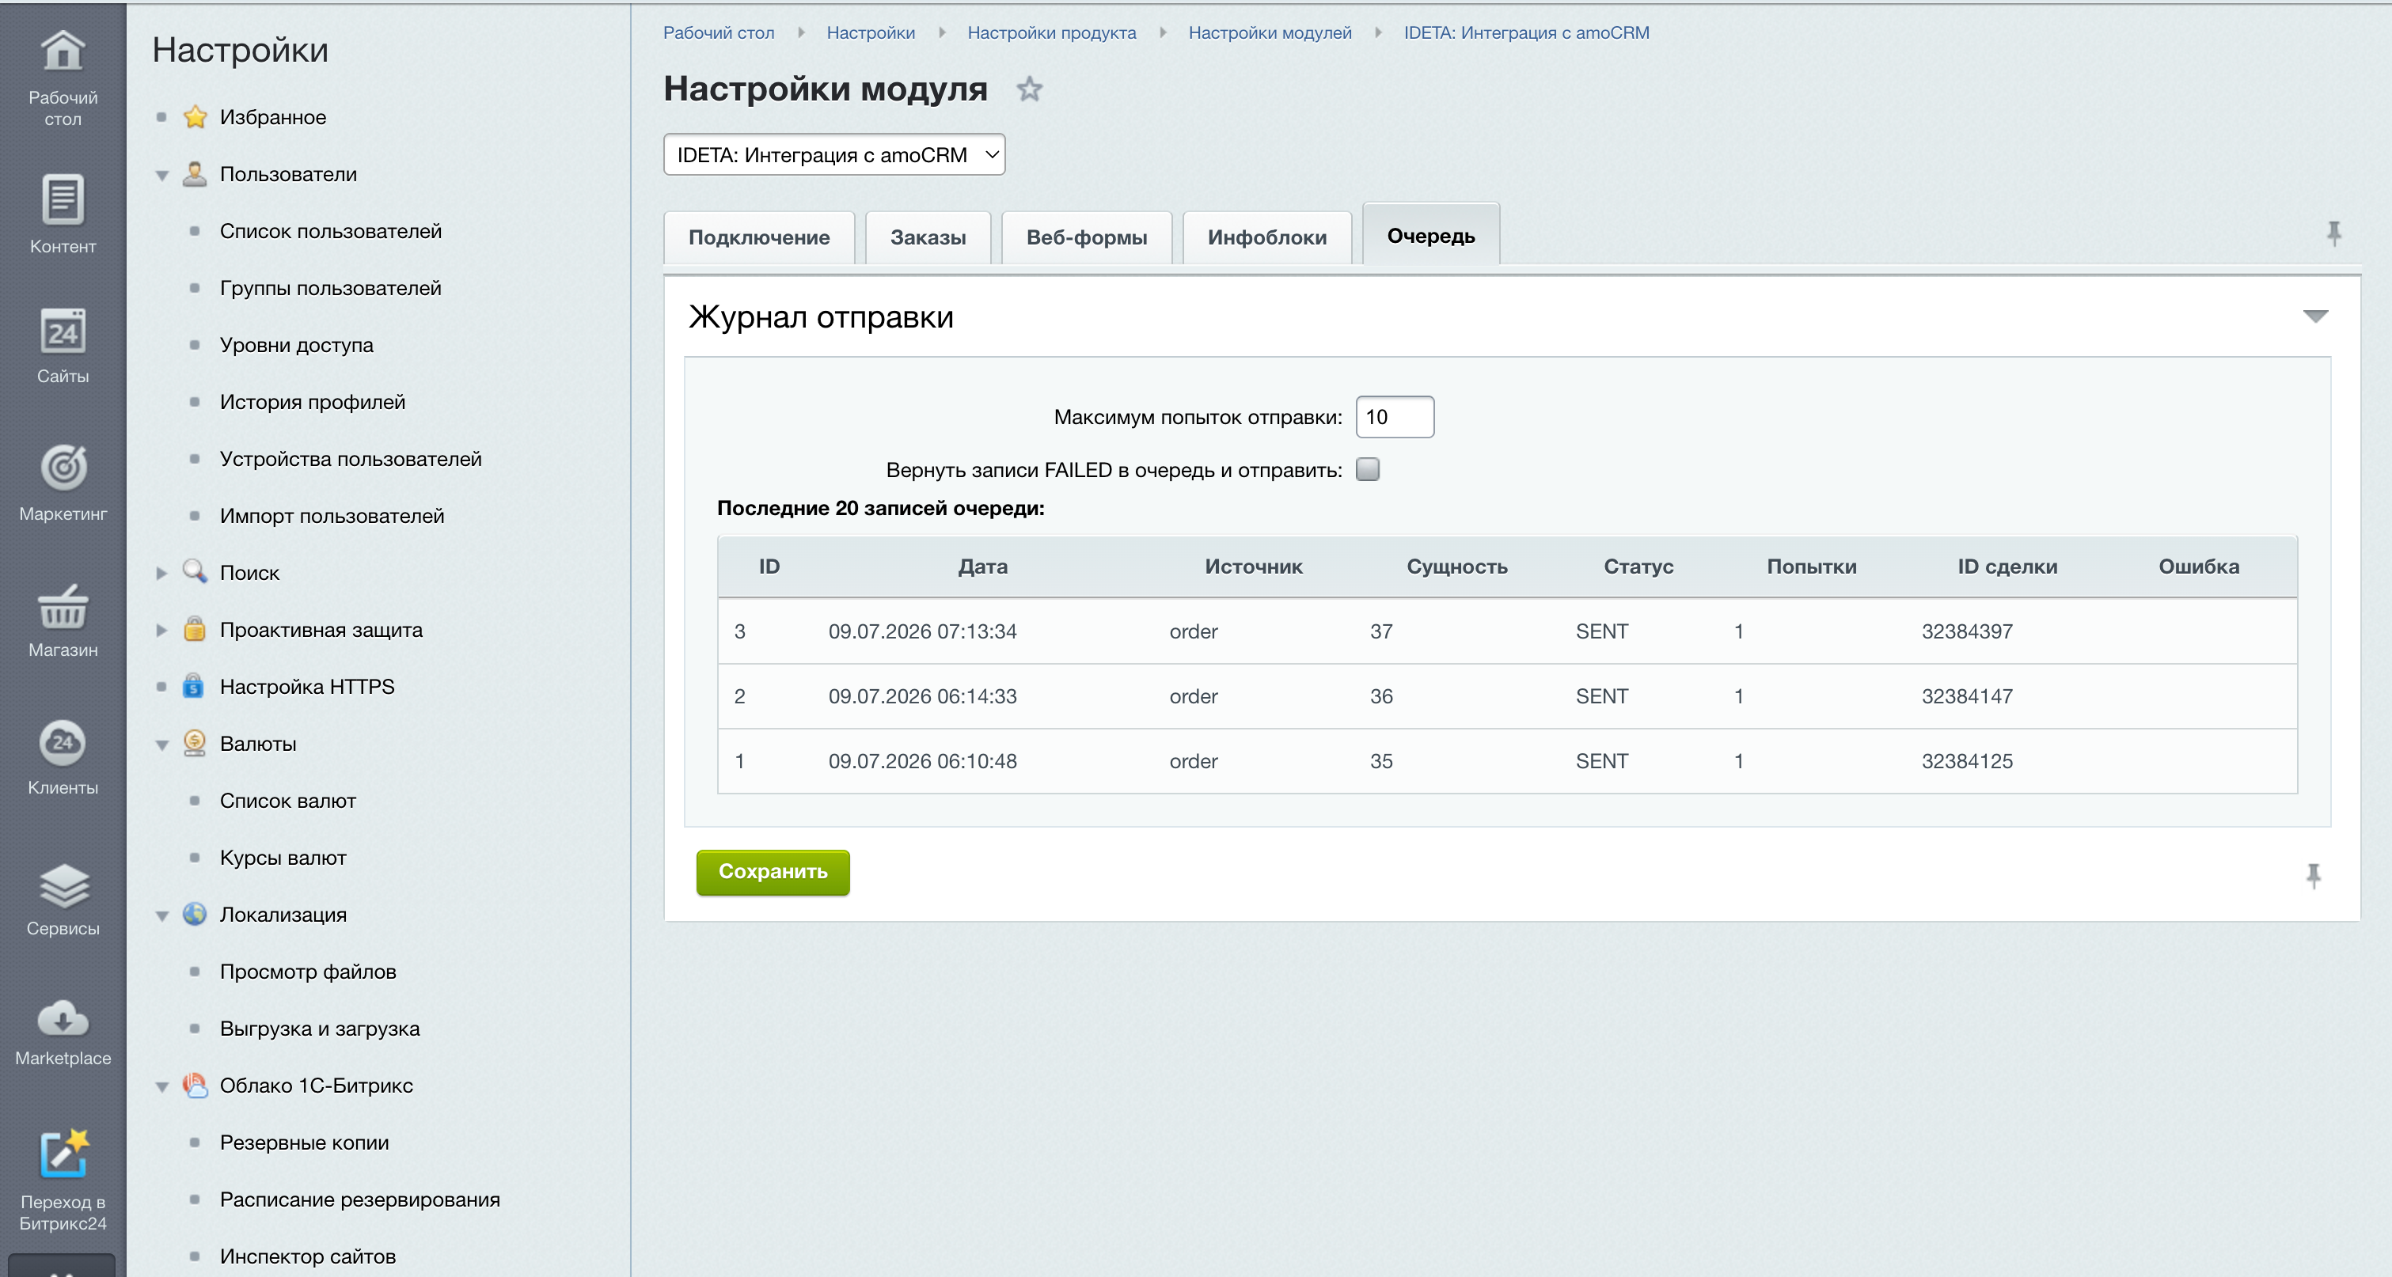
Task: Open IDETA: Интеграция с amoCRM breadcrumb
Action: coord(1525,32)
